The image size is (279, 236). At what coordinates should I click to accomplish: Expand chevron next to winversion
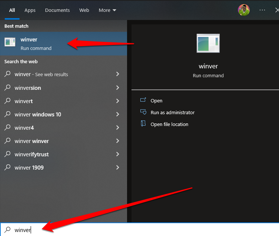pos(117,87)
